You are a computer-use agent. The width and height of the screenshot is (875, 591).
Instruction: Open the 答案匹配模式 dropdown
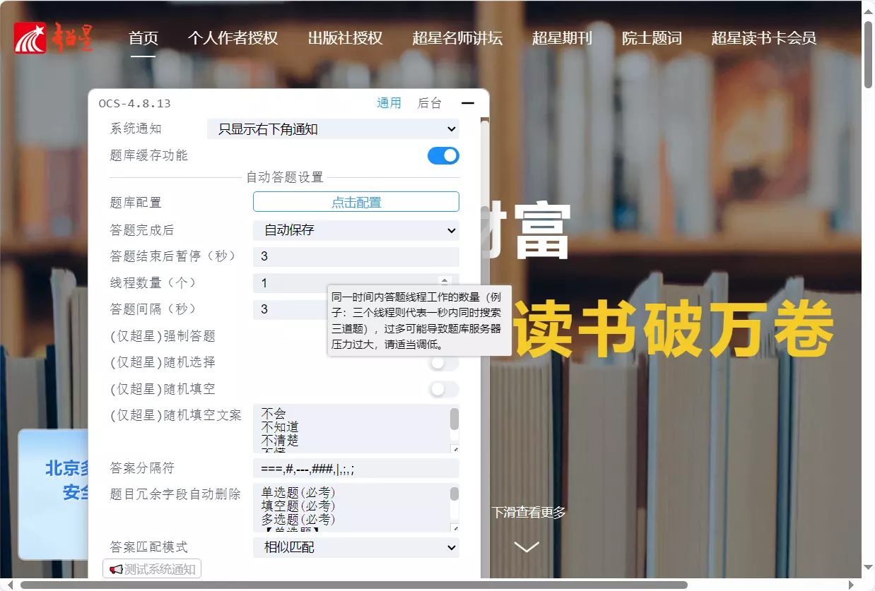pos(356,547)
